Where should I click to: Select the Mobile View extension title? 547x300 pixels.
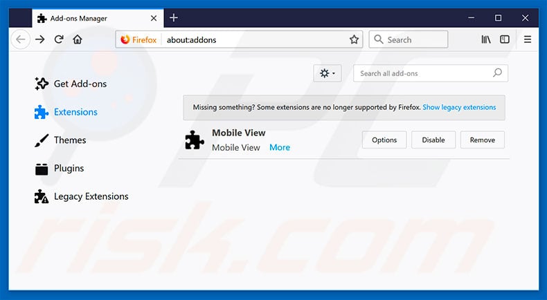click(x=239, y=133)
